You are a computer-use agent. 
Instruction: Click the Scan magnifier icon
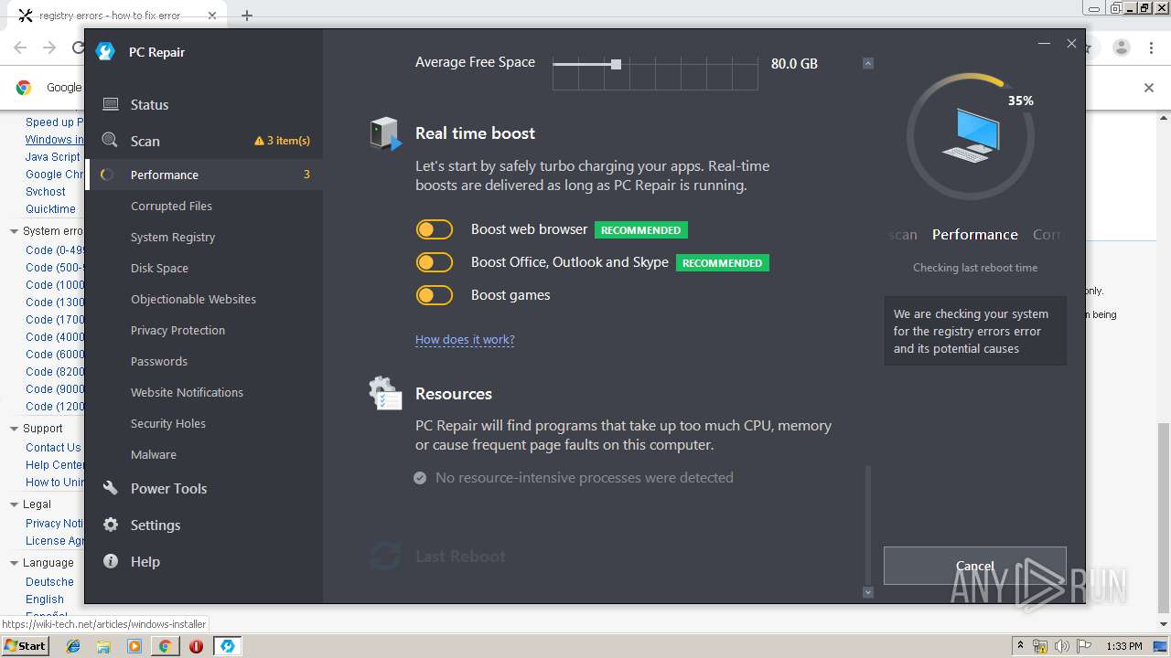[110, 141]
